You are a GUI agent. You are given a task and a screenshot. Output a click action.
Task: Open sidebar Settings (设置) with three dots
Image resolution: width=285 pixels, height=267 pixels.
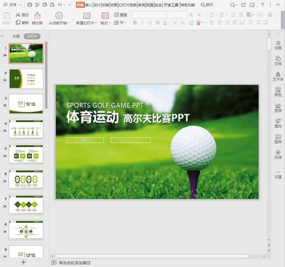(278, 175)
